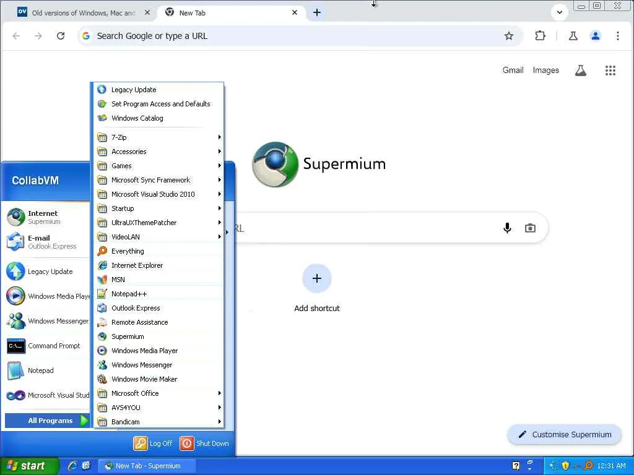
Task: Open Windows Catalog
Action: point(158,118)
